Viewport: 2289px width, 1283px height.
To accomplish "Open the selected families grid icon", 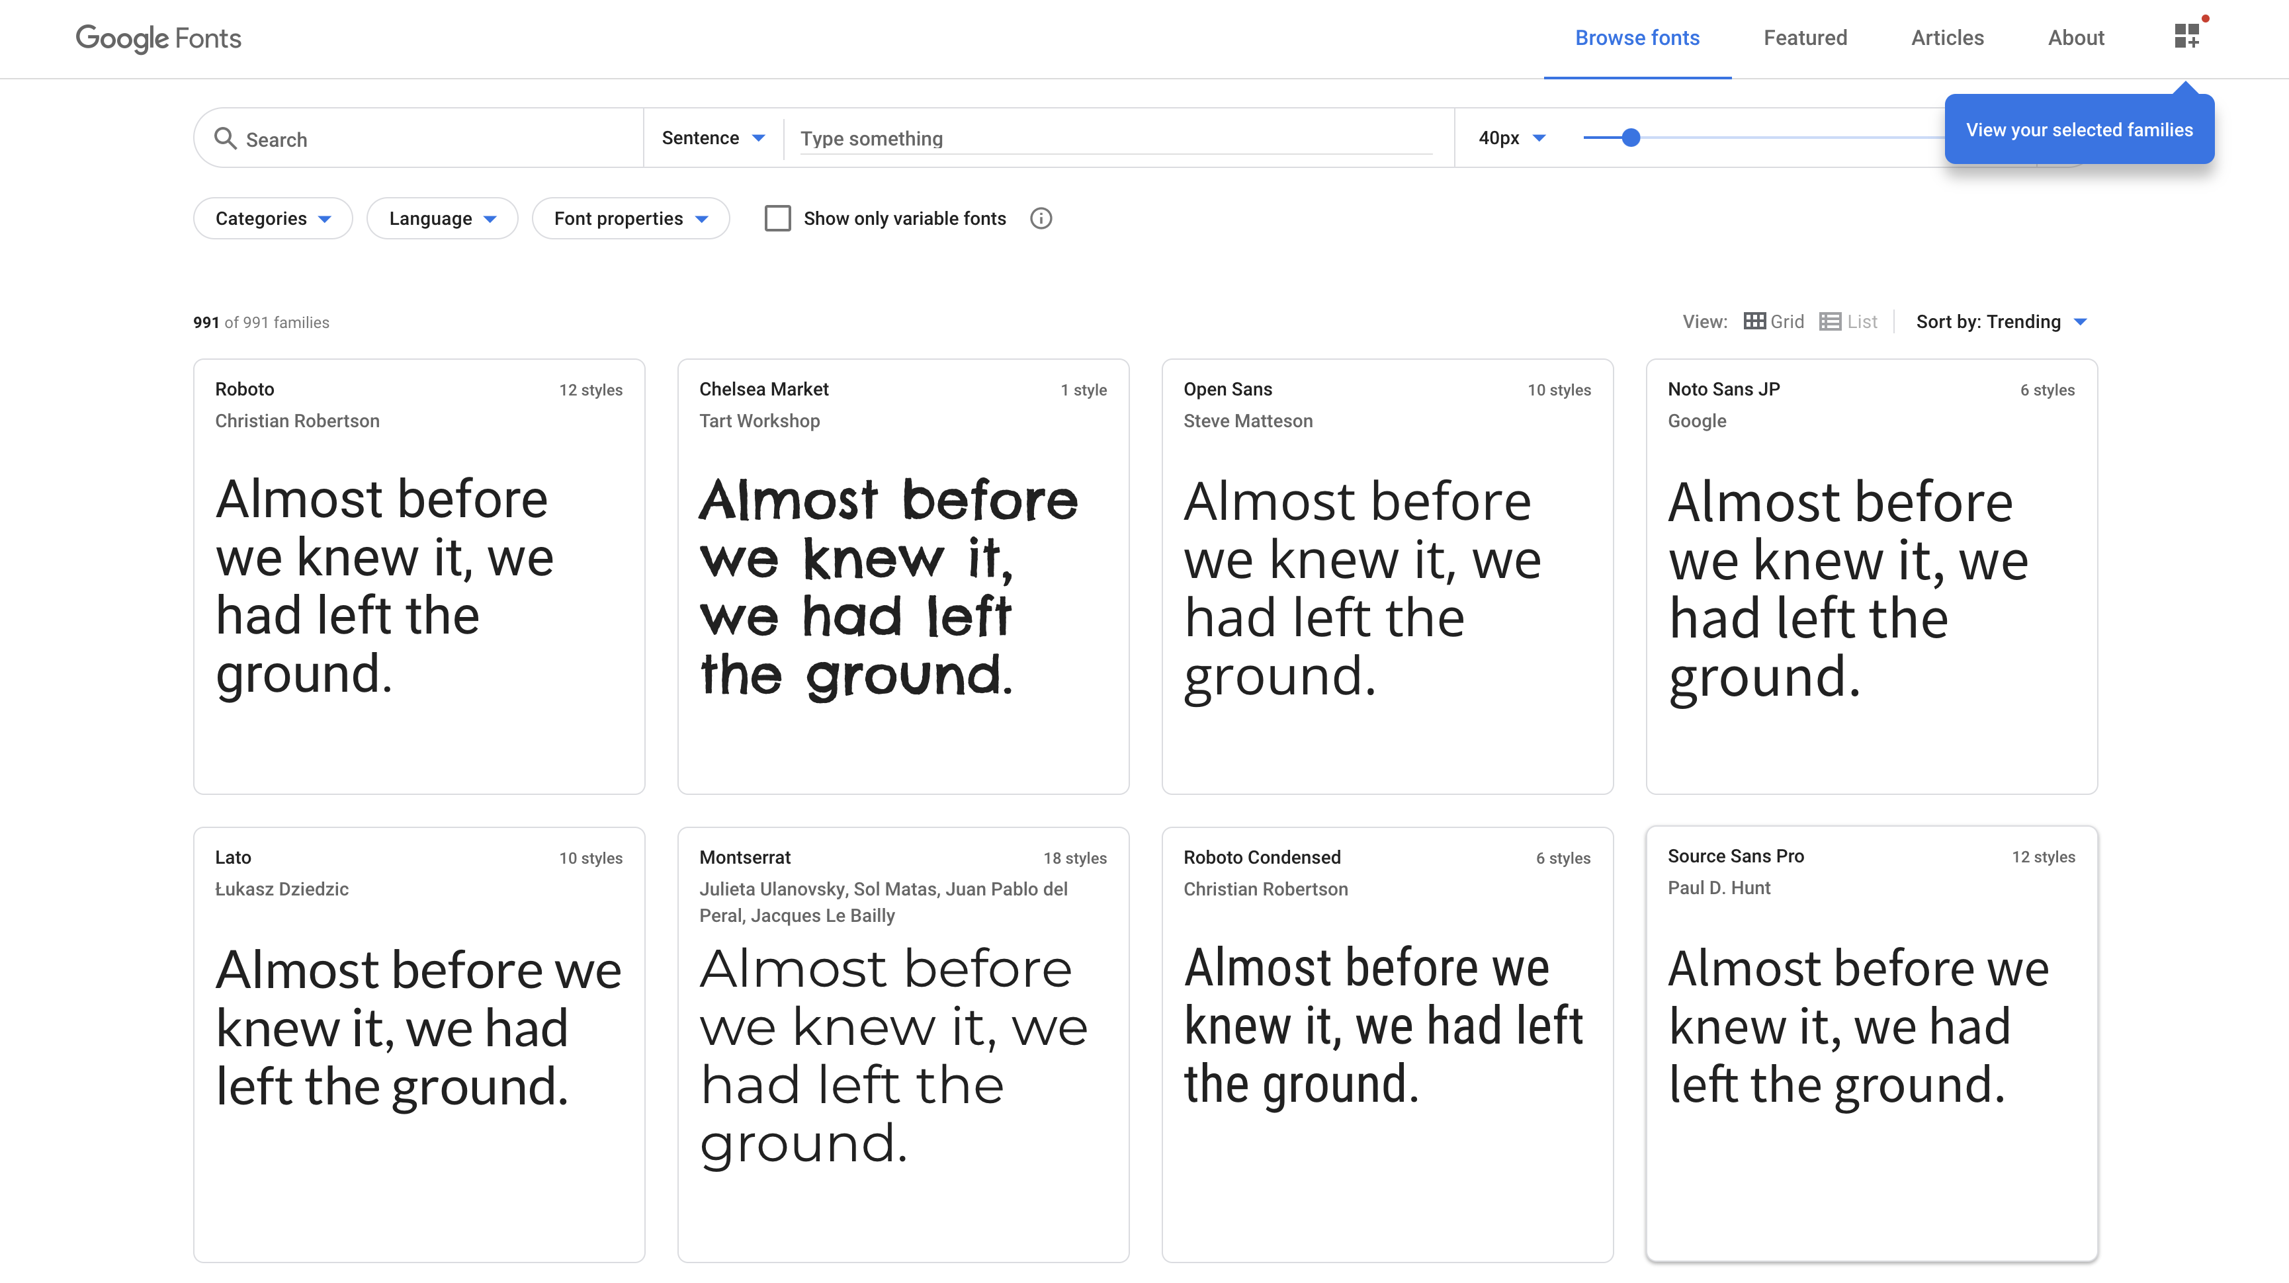I will pos(2187,36).
